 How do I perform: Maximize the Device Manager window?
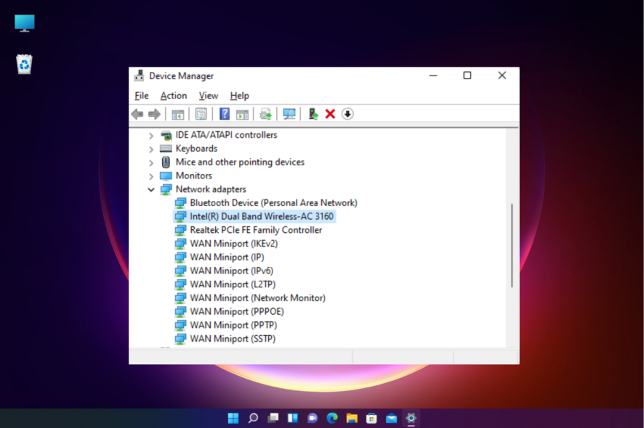(467, 75)
